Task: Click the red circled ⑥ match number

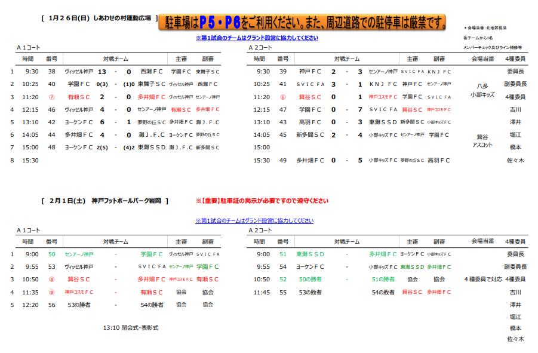Action: coord(282,97)
